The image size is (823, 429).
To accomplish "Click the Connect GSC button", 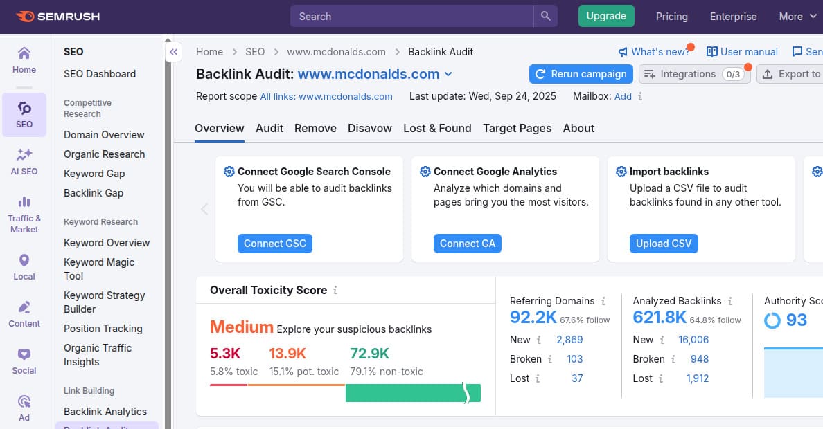I will point(275,244).
